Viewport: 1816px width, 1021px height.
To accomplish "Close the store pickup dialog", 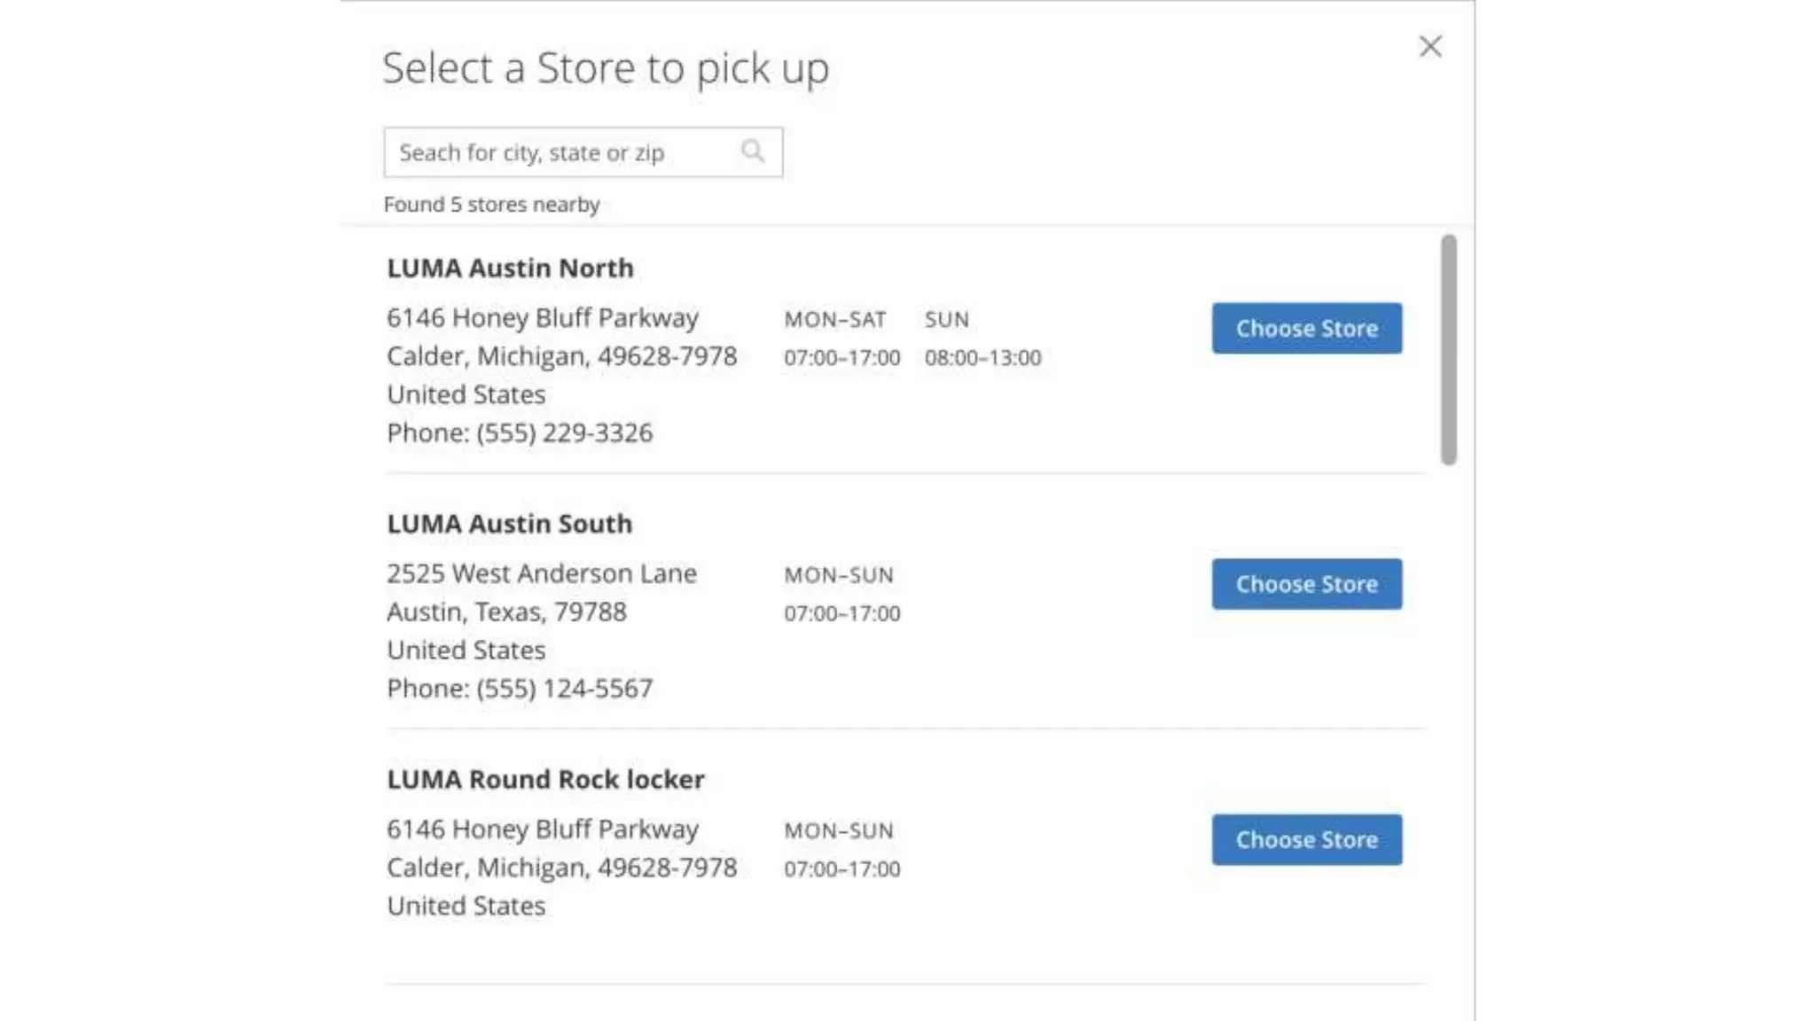I will pos(1429,46).
